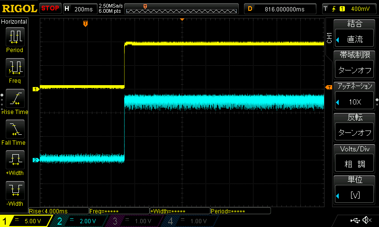The width and height of the screenshot is (379, 227).
Task: Select channel 1 tab showing 5.00 V
Action: click(x=26, y=221)
